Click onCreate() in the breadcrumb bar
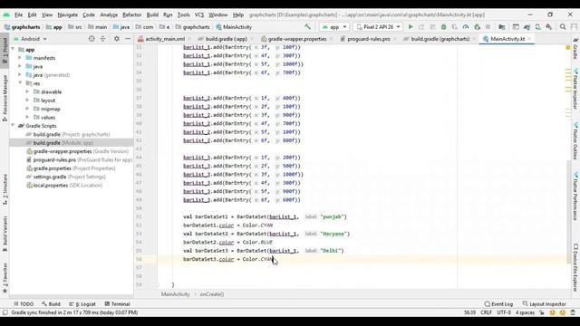Screen dimensions: 580x326 211,294
